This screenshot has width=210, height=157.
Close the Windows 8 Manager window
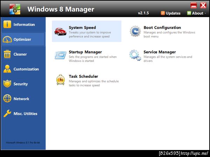(x=203, y=6)
